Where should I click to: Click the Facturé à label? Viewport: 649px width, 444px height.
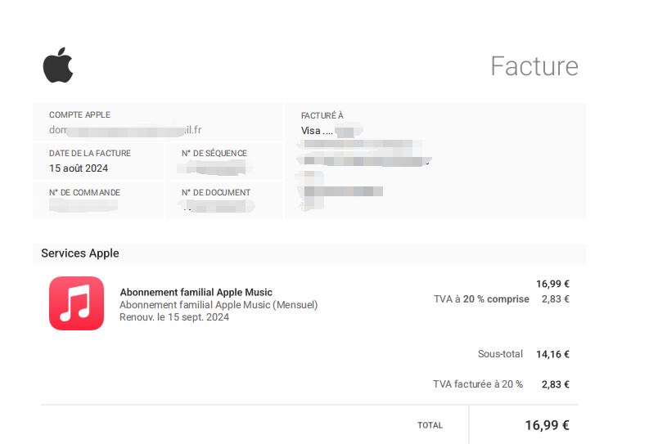[x=322, y=115]
